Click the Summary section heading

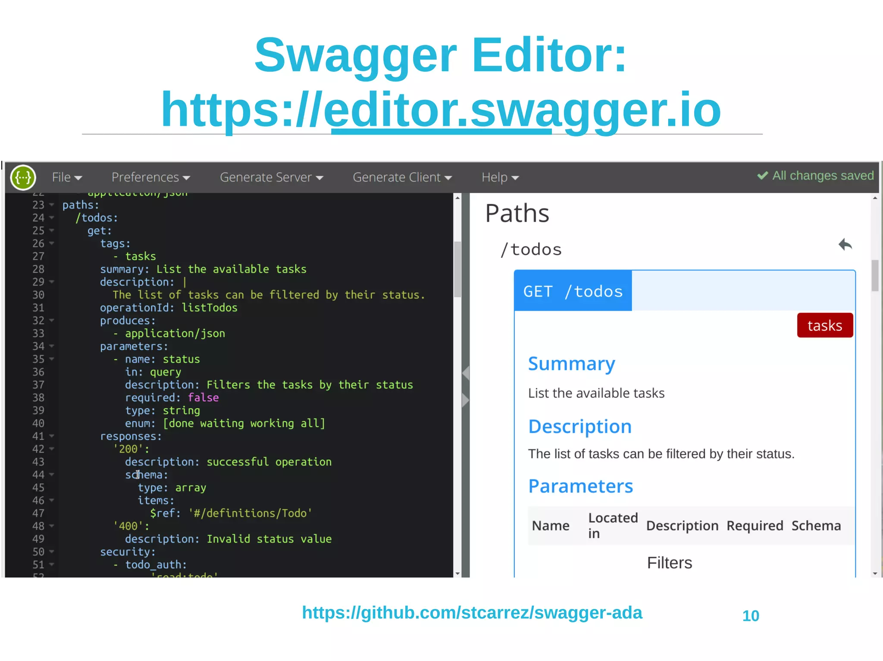coord(572,364)
